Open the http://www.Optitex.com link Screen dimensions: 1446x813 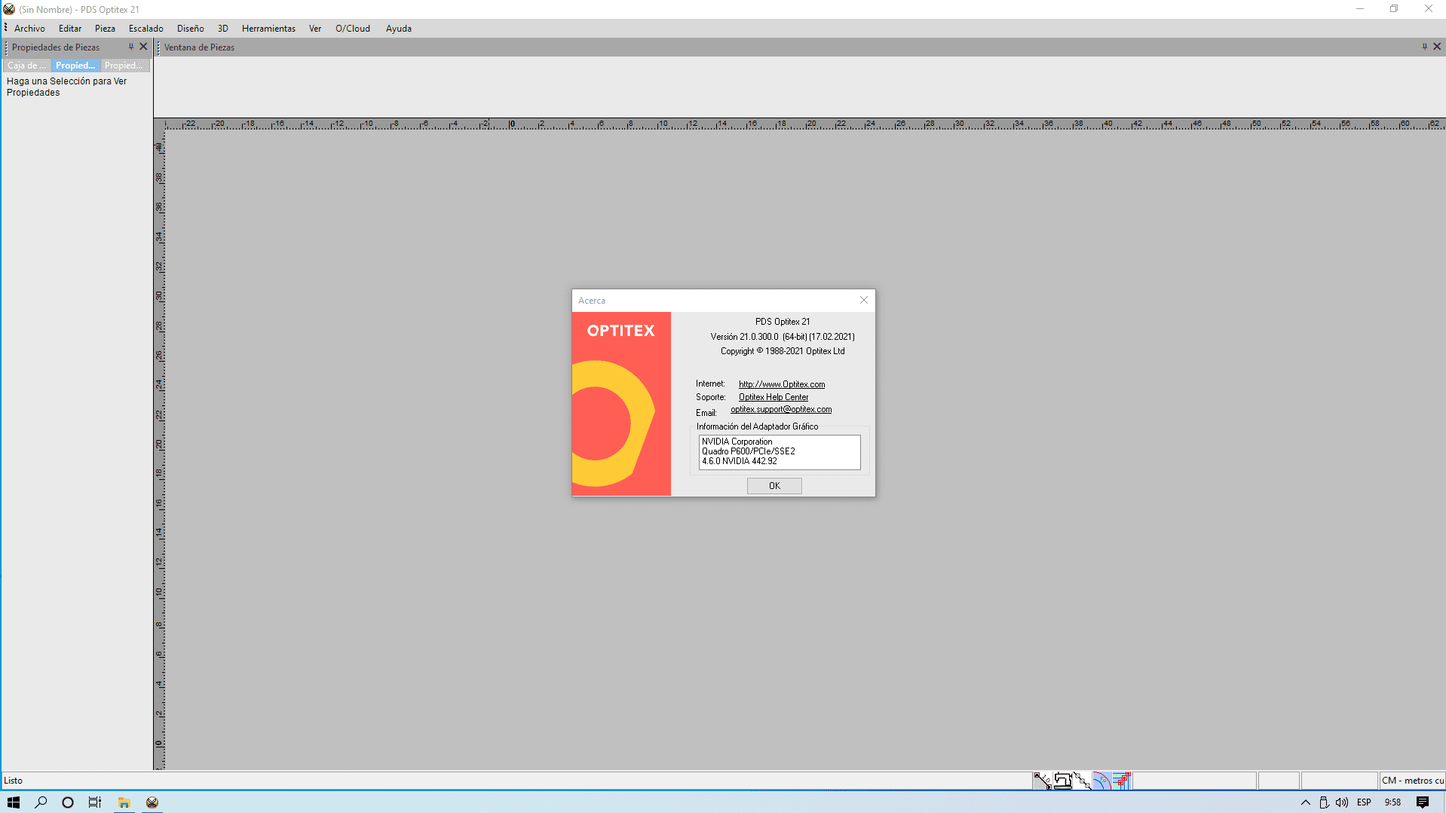[781, 384]
